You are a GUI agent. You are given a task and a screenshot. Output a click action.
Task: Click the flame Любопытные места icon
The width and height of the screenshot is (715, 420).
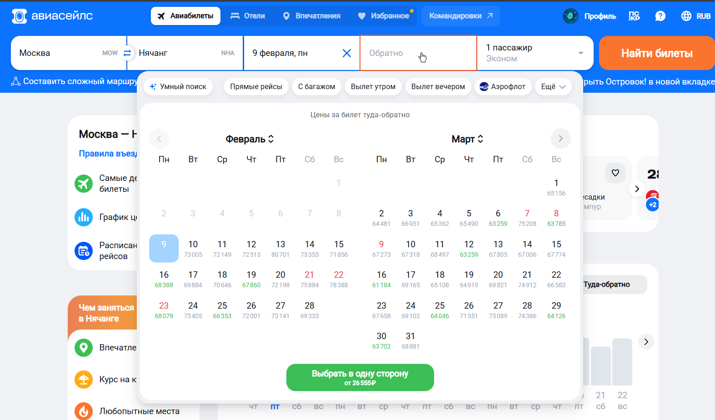pos(84,411)
